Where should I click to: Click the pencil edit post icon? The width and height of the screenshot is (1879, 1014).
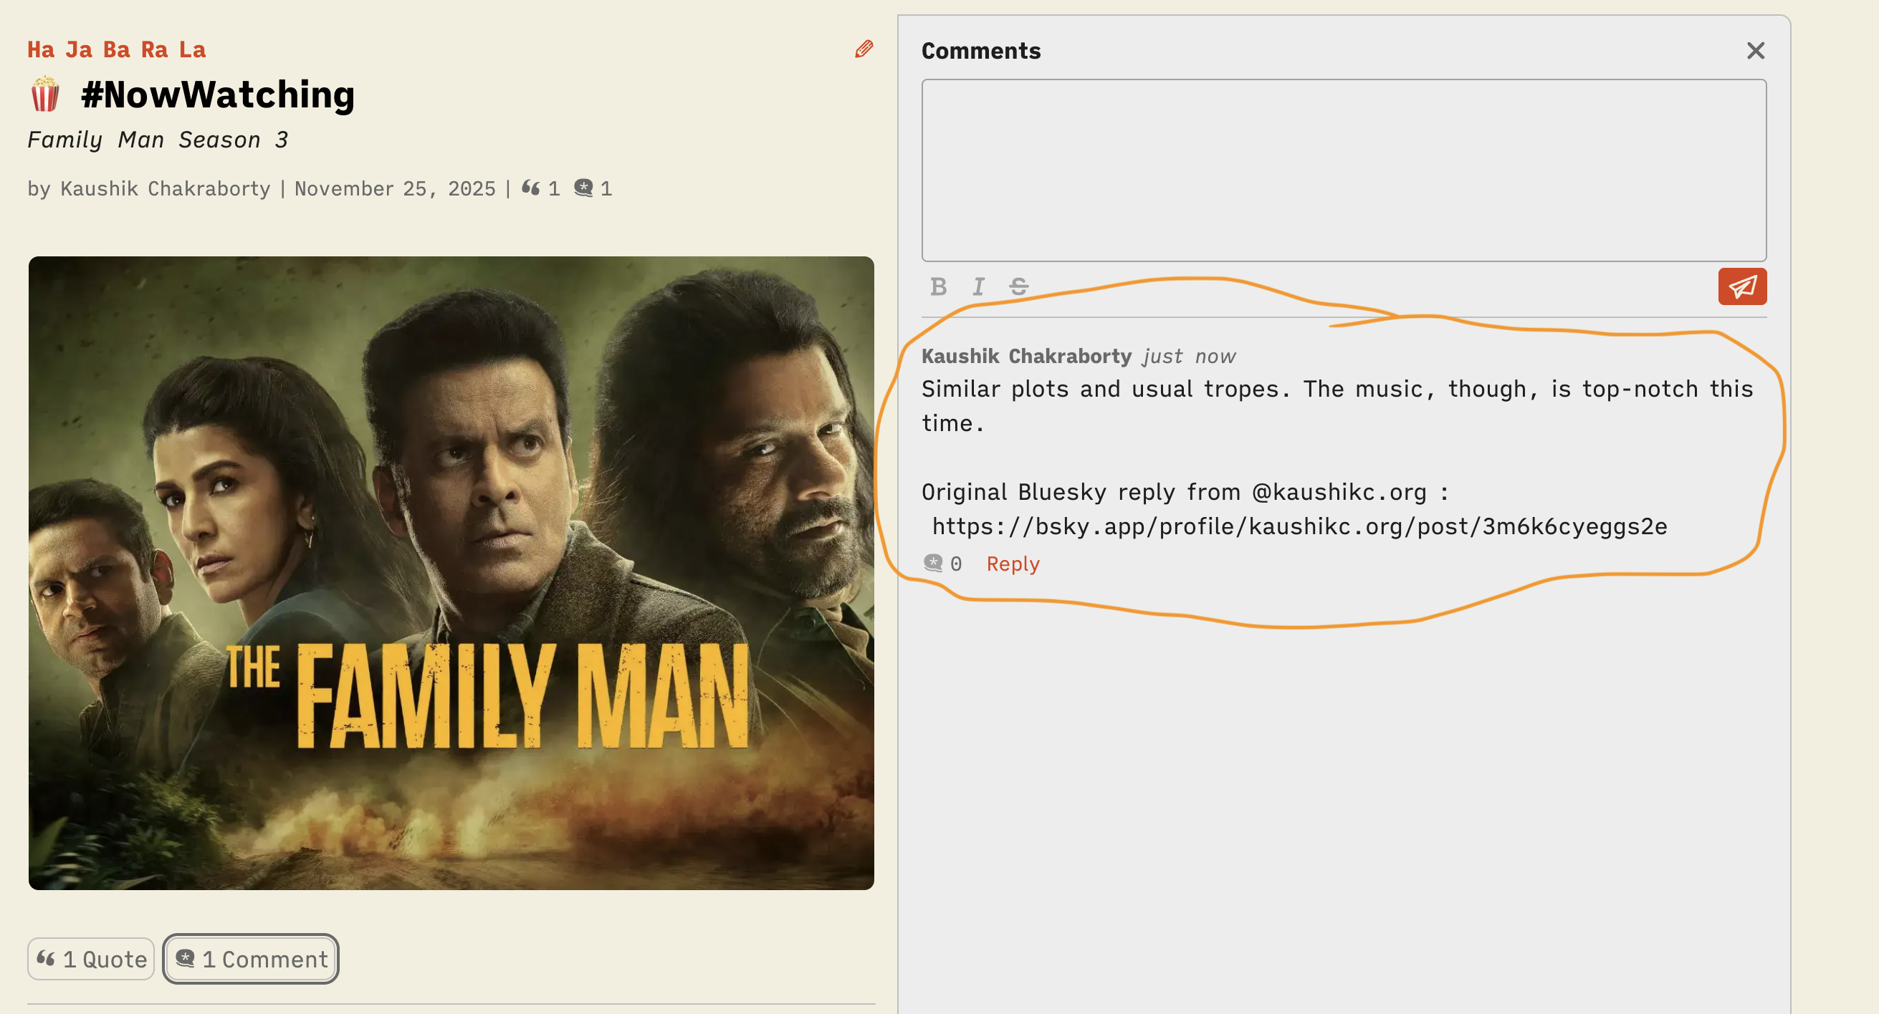coord(864,49)
